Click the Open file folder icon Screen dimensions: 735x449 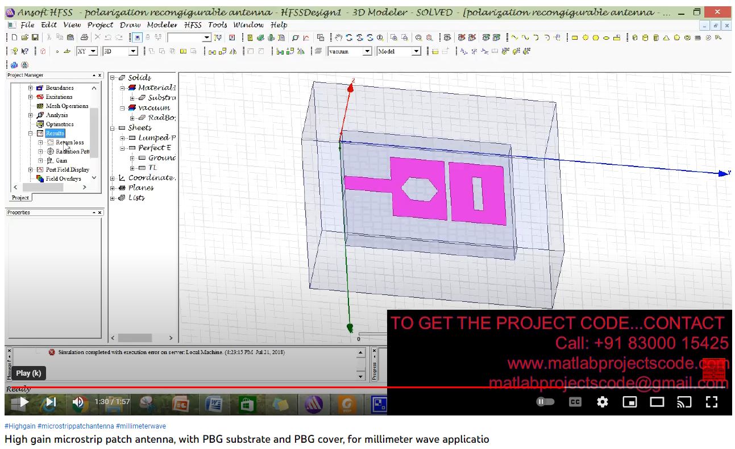click(x=24, y=38)
